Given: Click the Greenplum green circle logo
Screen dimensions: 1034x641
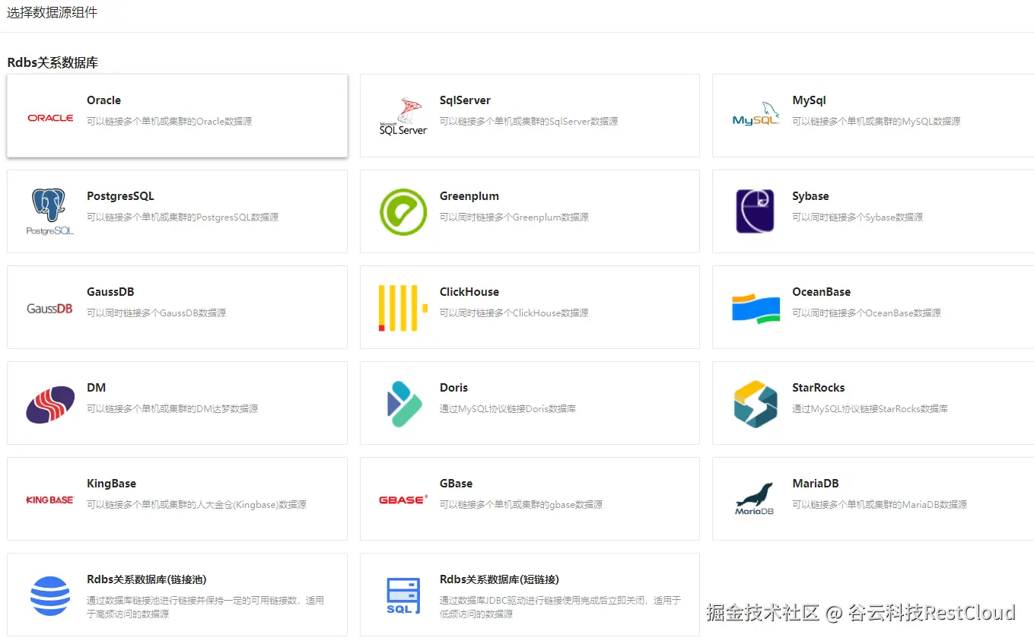Looking at the screenshot, I should pos(402,211).
